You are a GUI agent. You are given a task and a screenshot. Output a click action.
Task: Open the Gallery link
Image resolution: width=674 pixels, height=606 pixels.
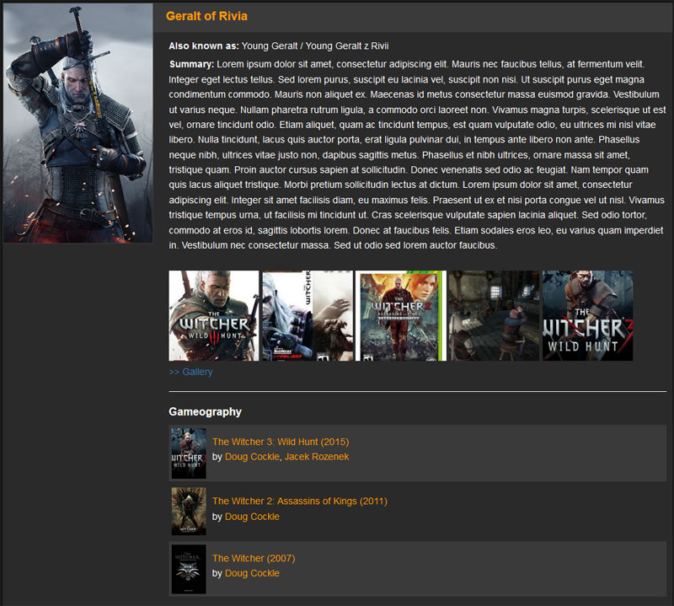(190, 372)
